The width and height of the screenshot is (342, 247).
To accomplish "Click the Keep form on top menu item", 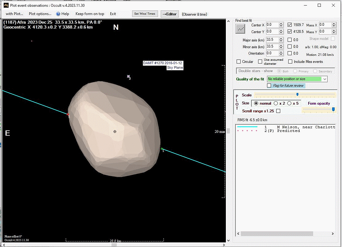I will 90,14.
